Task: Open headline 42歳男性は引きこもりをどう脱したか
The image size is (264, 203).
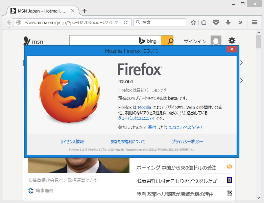Action: click(x=177, y=181)
